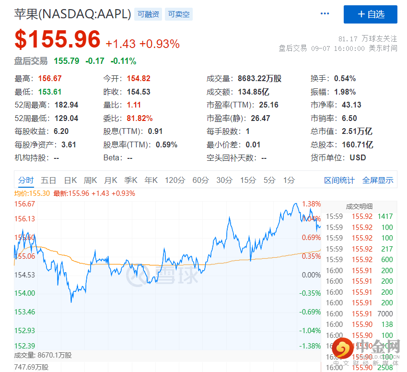Screen dimensions: 407x372
Task: Select the 30分 interval tab
Action: 224,180
